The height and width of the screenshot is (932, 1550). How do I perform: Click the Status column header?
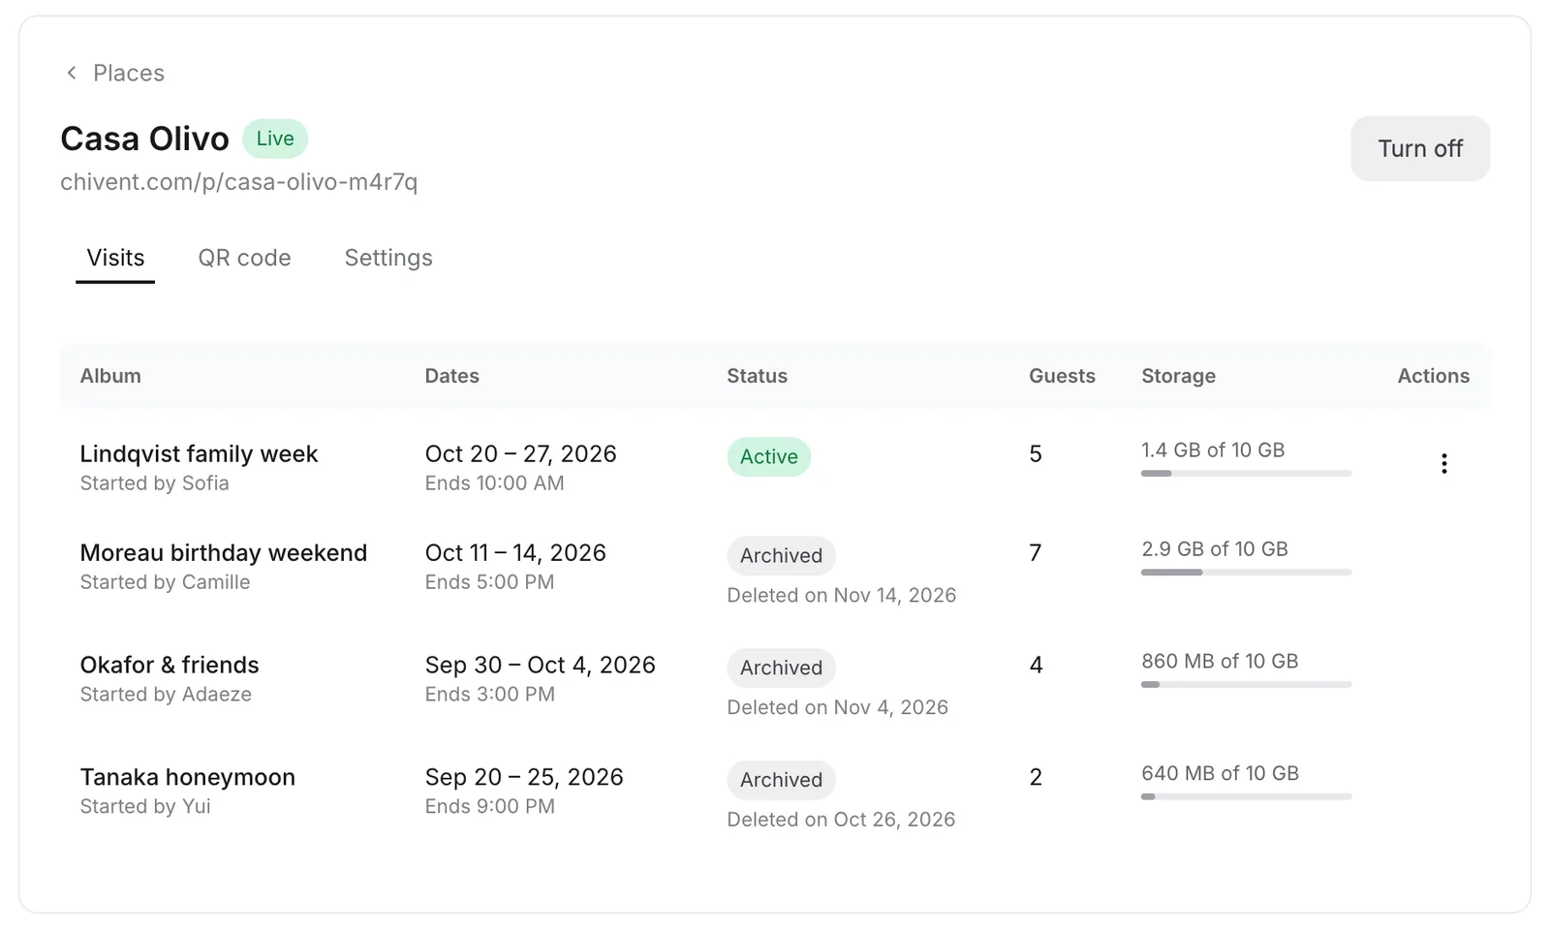tap(757, 376)
